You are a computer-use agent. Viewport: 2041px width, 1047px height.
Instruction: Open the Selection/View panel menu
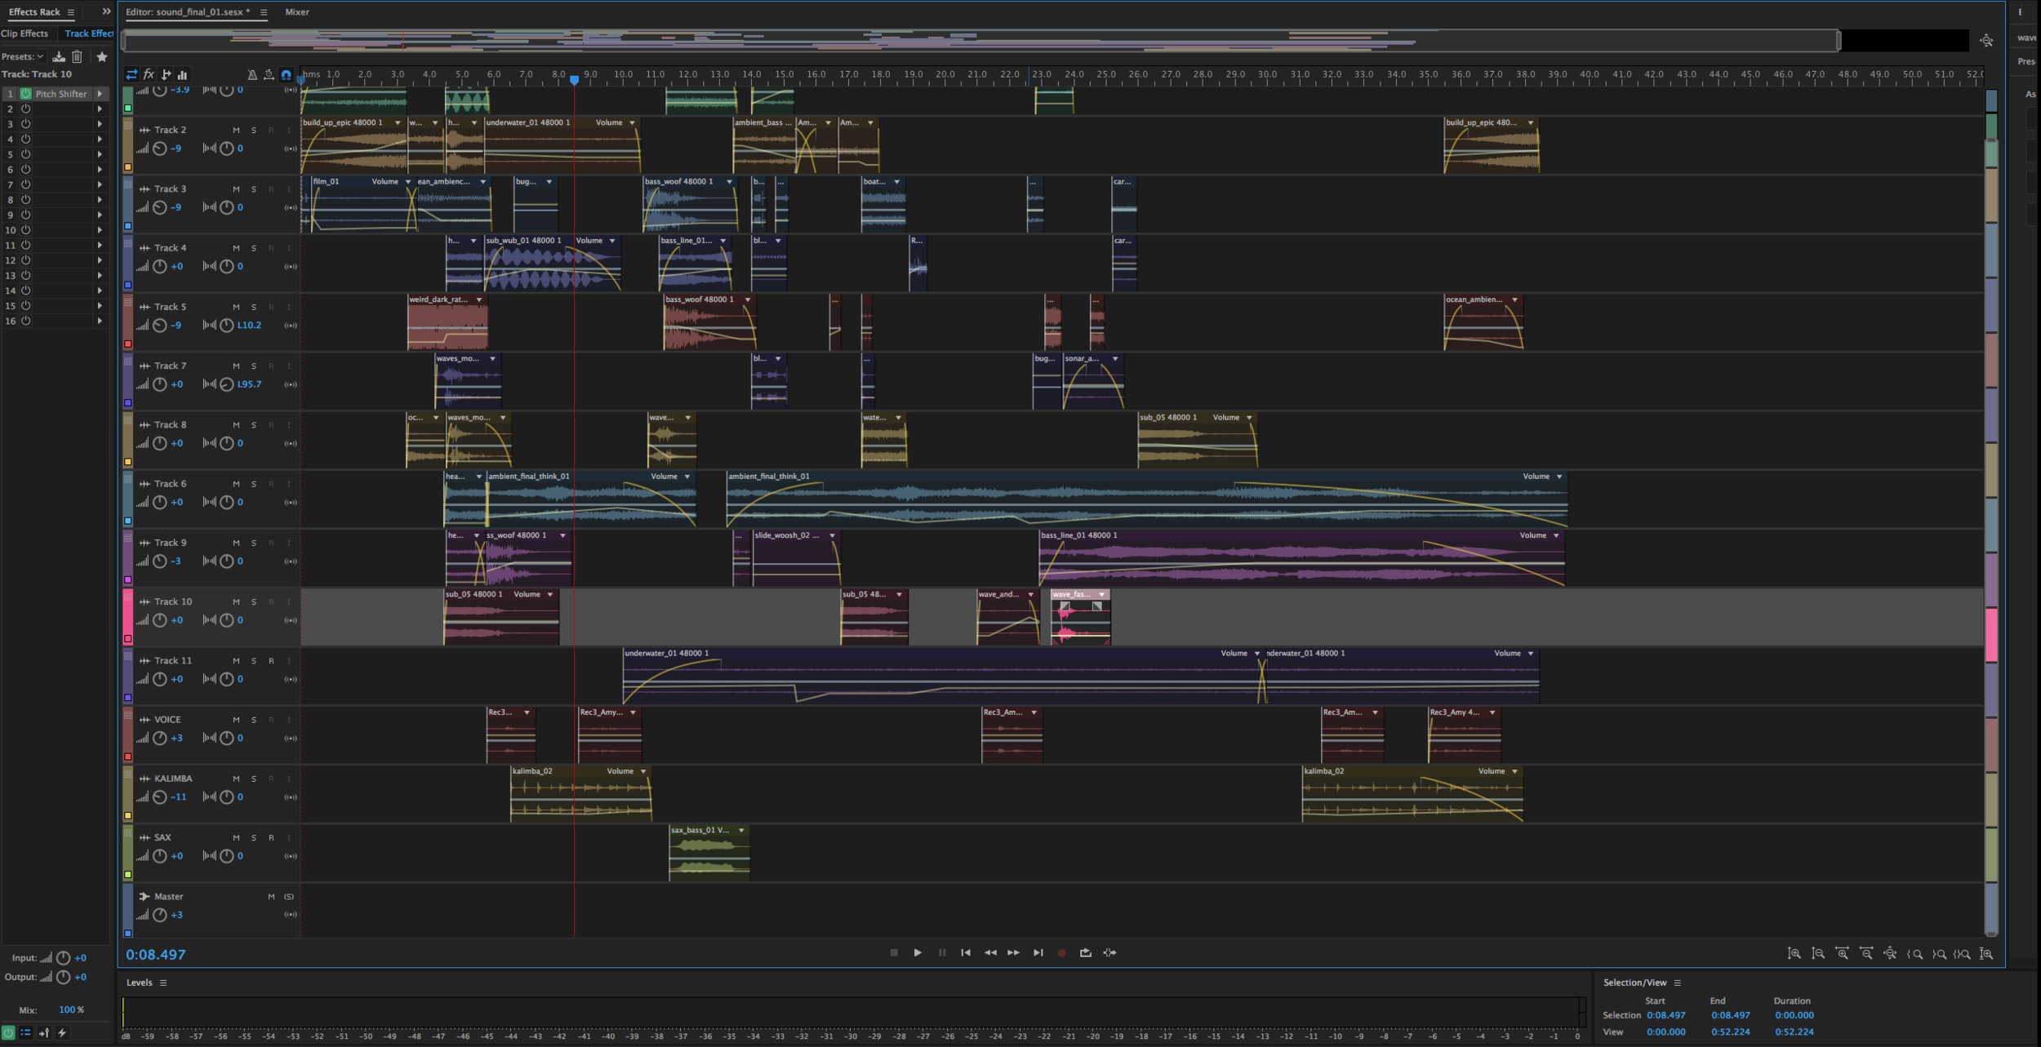coord(1677,983)
